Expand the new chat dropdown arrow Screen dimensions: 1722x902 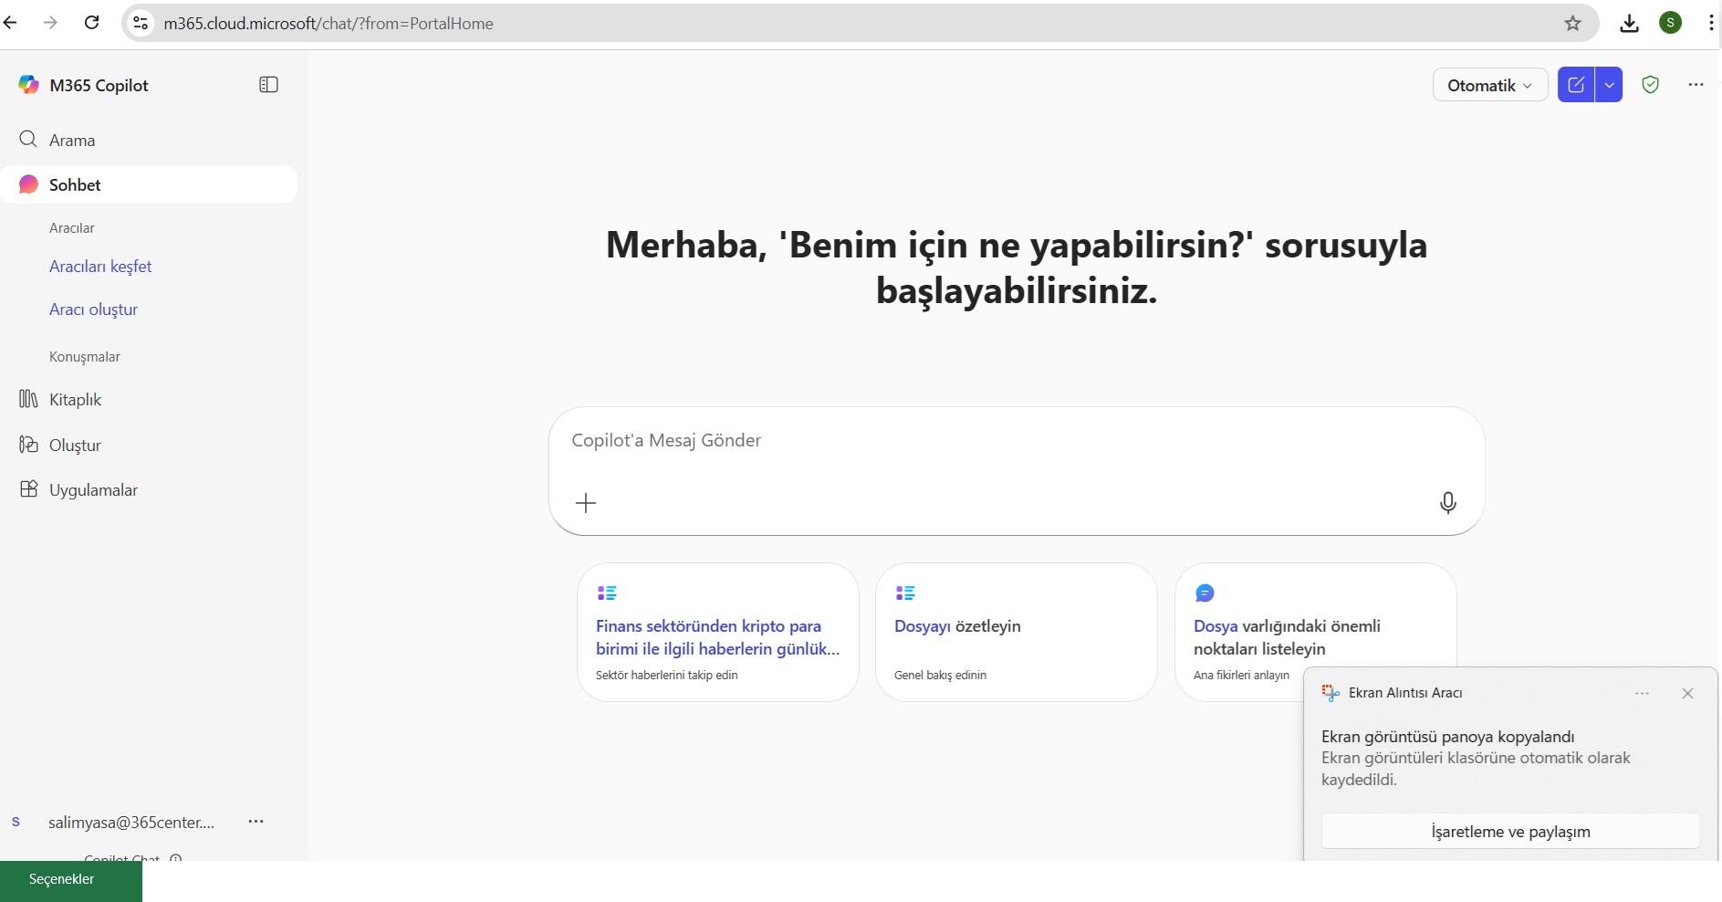pos(1609,85)
